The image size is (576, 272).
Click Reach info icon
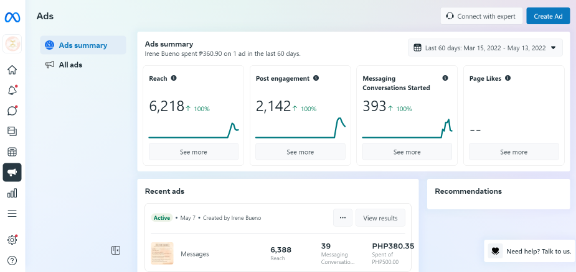(x=174, y=78)
